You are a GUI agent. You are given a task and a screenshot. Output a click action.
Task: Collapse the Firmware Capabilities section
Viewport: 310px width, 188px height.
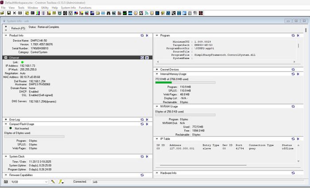(x=6, y=175)
